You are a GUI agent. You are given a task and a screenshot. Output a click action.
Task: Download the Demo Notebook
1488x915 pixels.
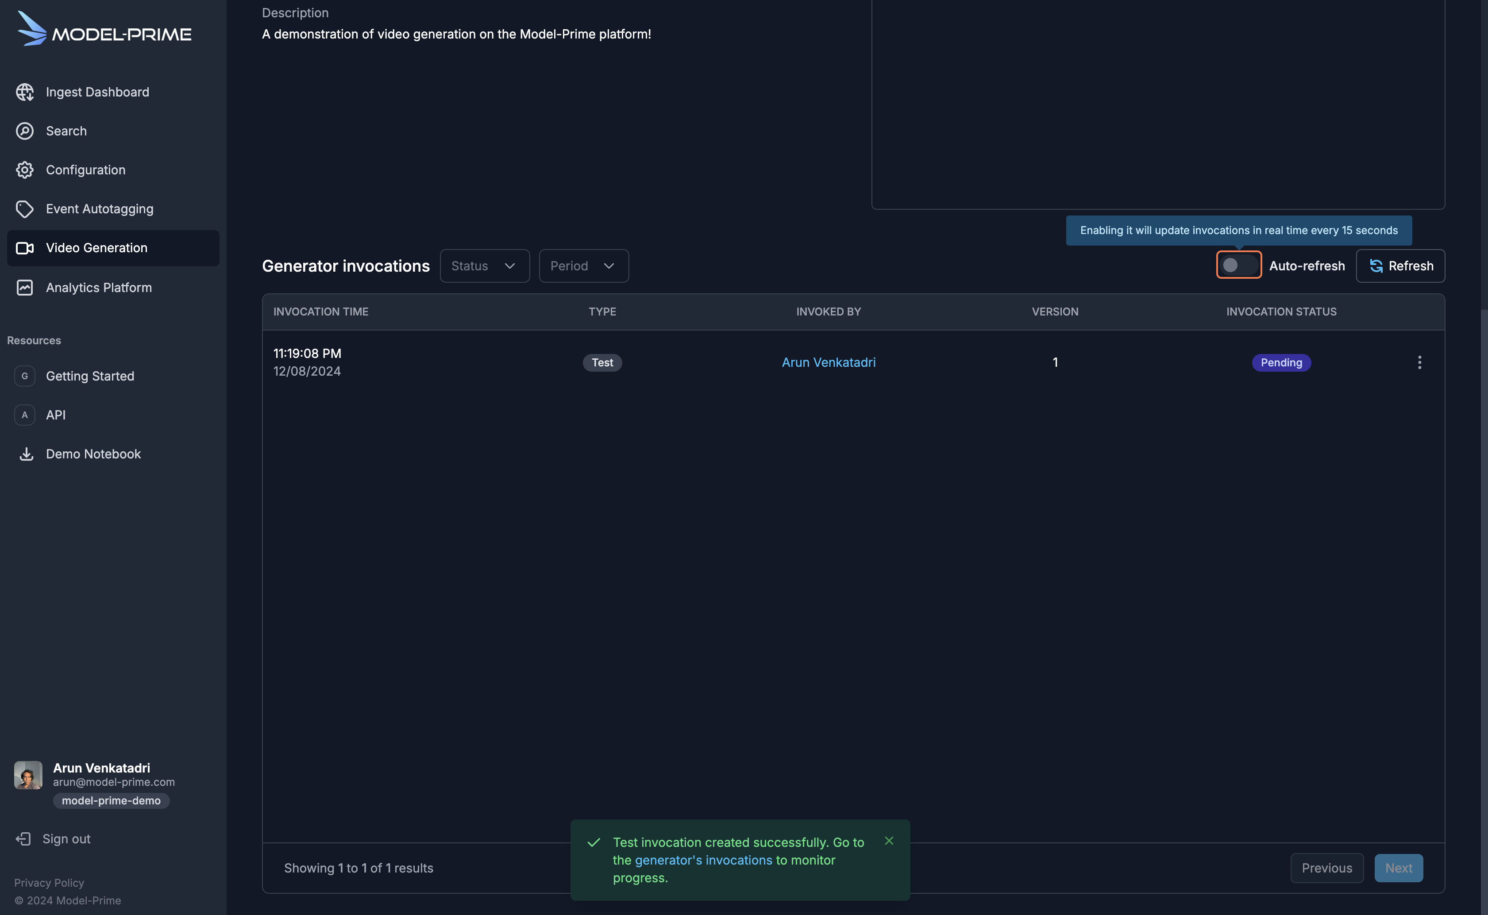tap(113, 454)
